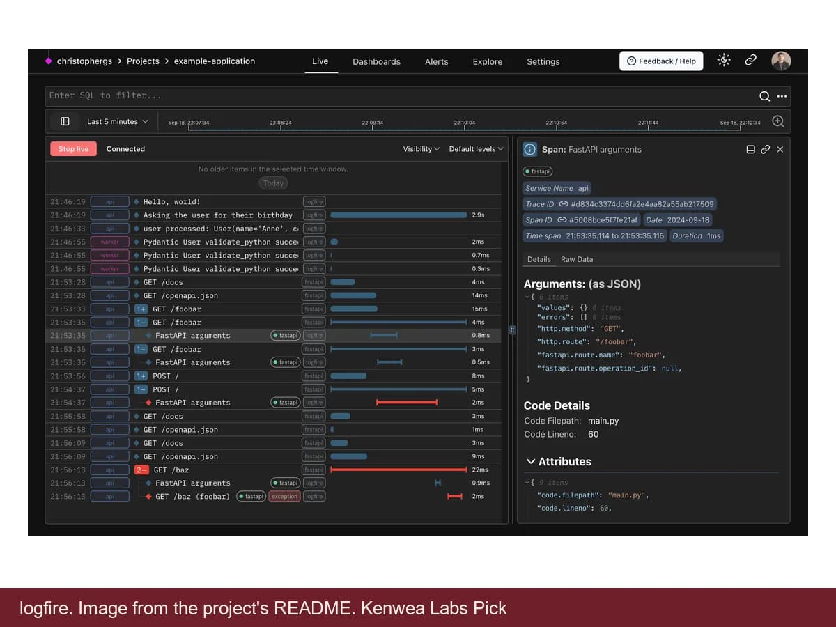Expand the 21:53:33 GET /foobar span

coord(141,309)
